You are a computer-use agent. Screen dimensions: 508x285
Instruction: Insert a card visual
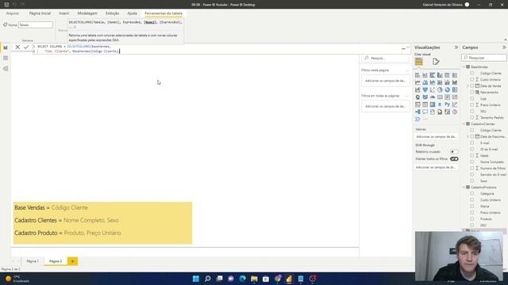[440, 97]
